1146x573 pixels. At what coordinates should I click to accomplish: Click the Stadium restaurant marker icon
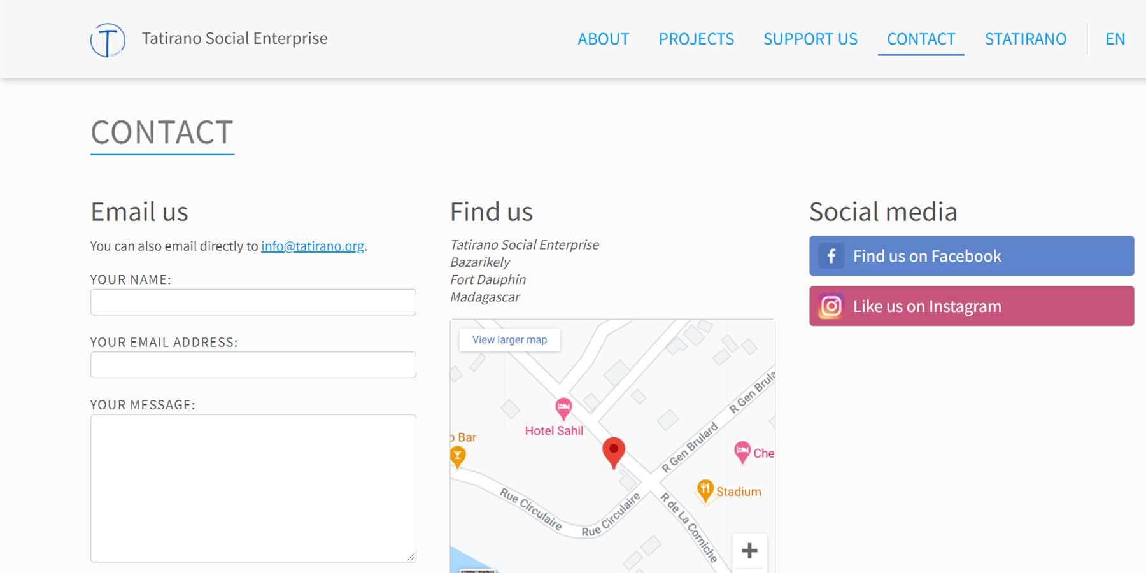click(x=705, y=490)
